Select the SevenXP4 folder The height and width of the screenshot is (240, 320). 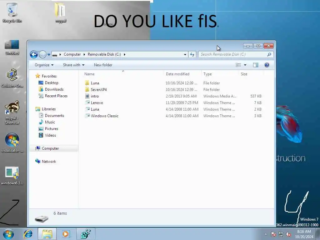coord(98,90)
